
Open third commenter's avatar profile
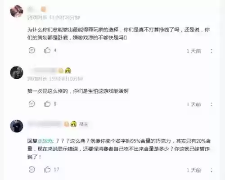click(x=17, y=126)
